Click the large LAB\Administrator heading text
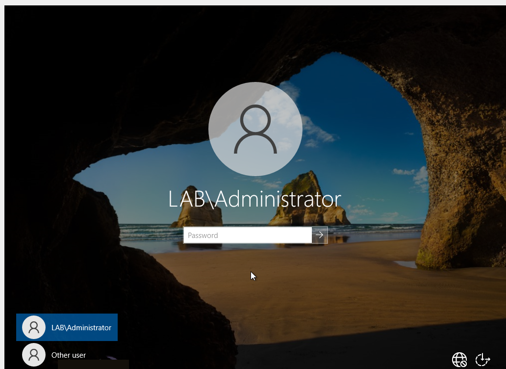506x369 pixels. tap(254, 199)
